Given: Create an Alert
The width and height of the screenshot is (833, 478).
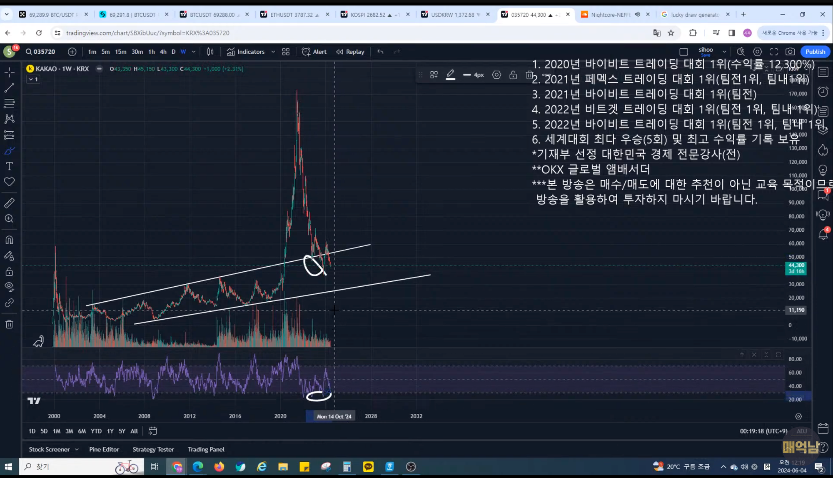Looking at the screenshot, I should (x=314, y=52).
